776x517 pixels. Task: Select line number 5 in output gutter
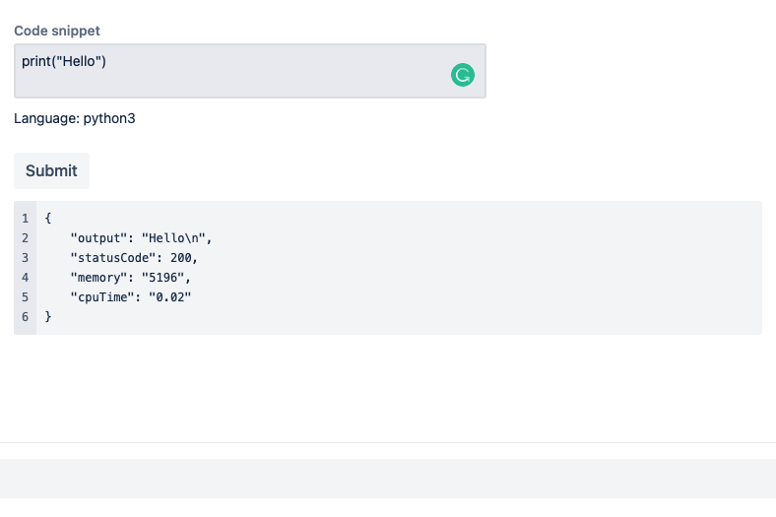tap(26, 296)
